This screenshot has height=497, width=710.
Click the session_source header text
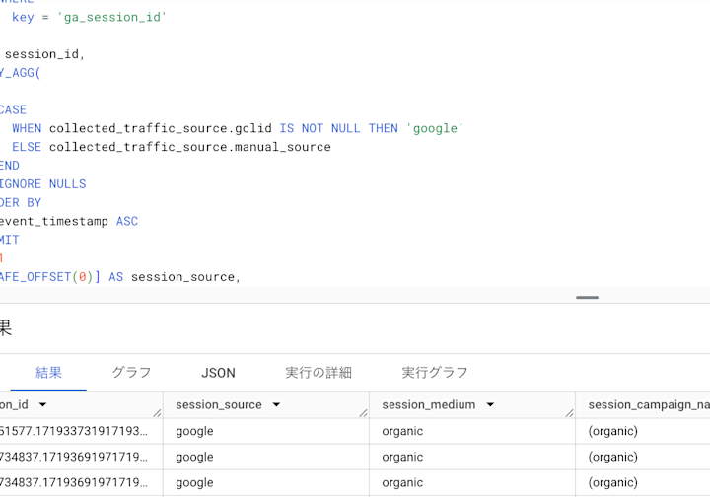point(219,404)
